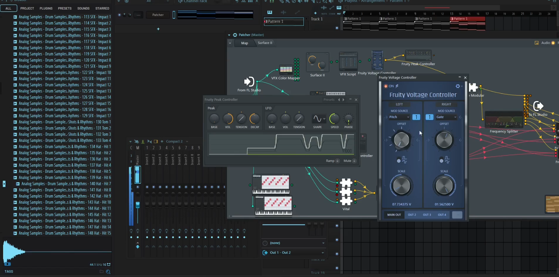Screen dimensions: 559x277
Task: Click the Master mixer volume fader
Action: 138,204
